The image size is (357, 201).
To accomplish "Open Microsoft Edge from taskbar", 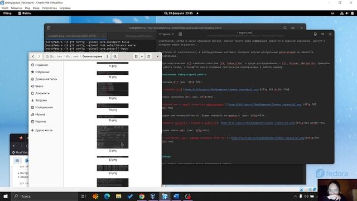I will coord(107,196).
